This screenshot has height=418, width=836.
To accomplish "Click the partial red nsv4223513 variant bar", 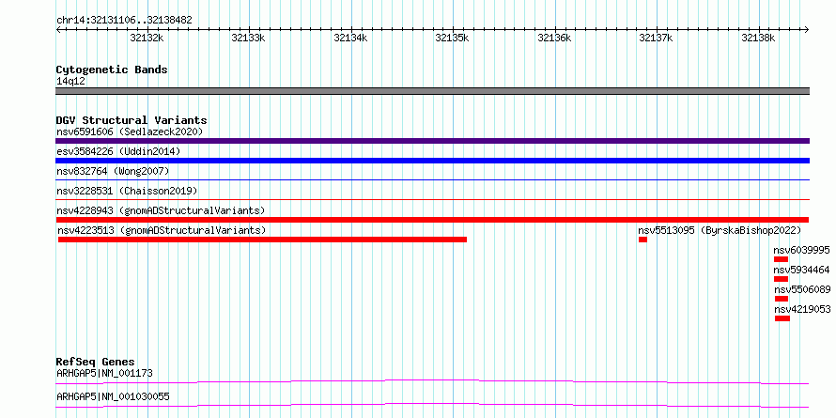I will point(262,240).
